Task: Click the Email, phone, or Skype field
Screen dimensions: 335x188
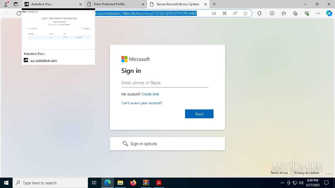Action: (x=165, y=83)
